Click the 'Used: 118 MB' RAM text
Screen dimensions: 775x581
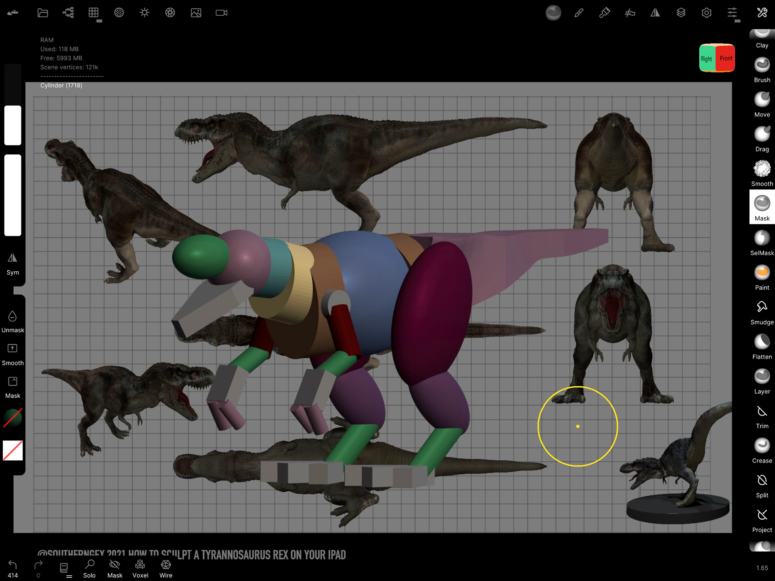coord(59,49)
